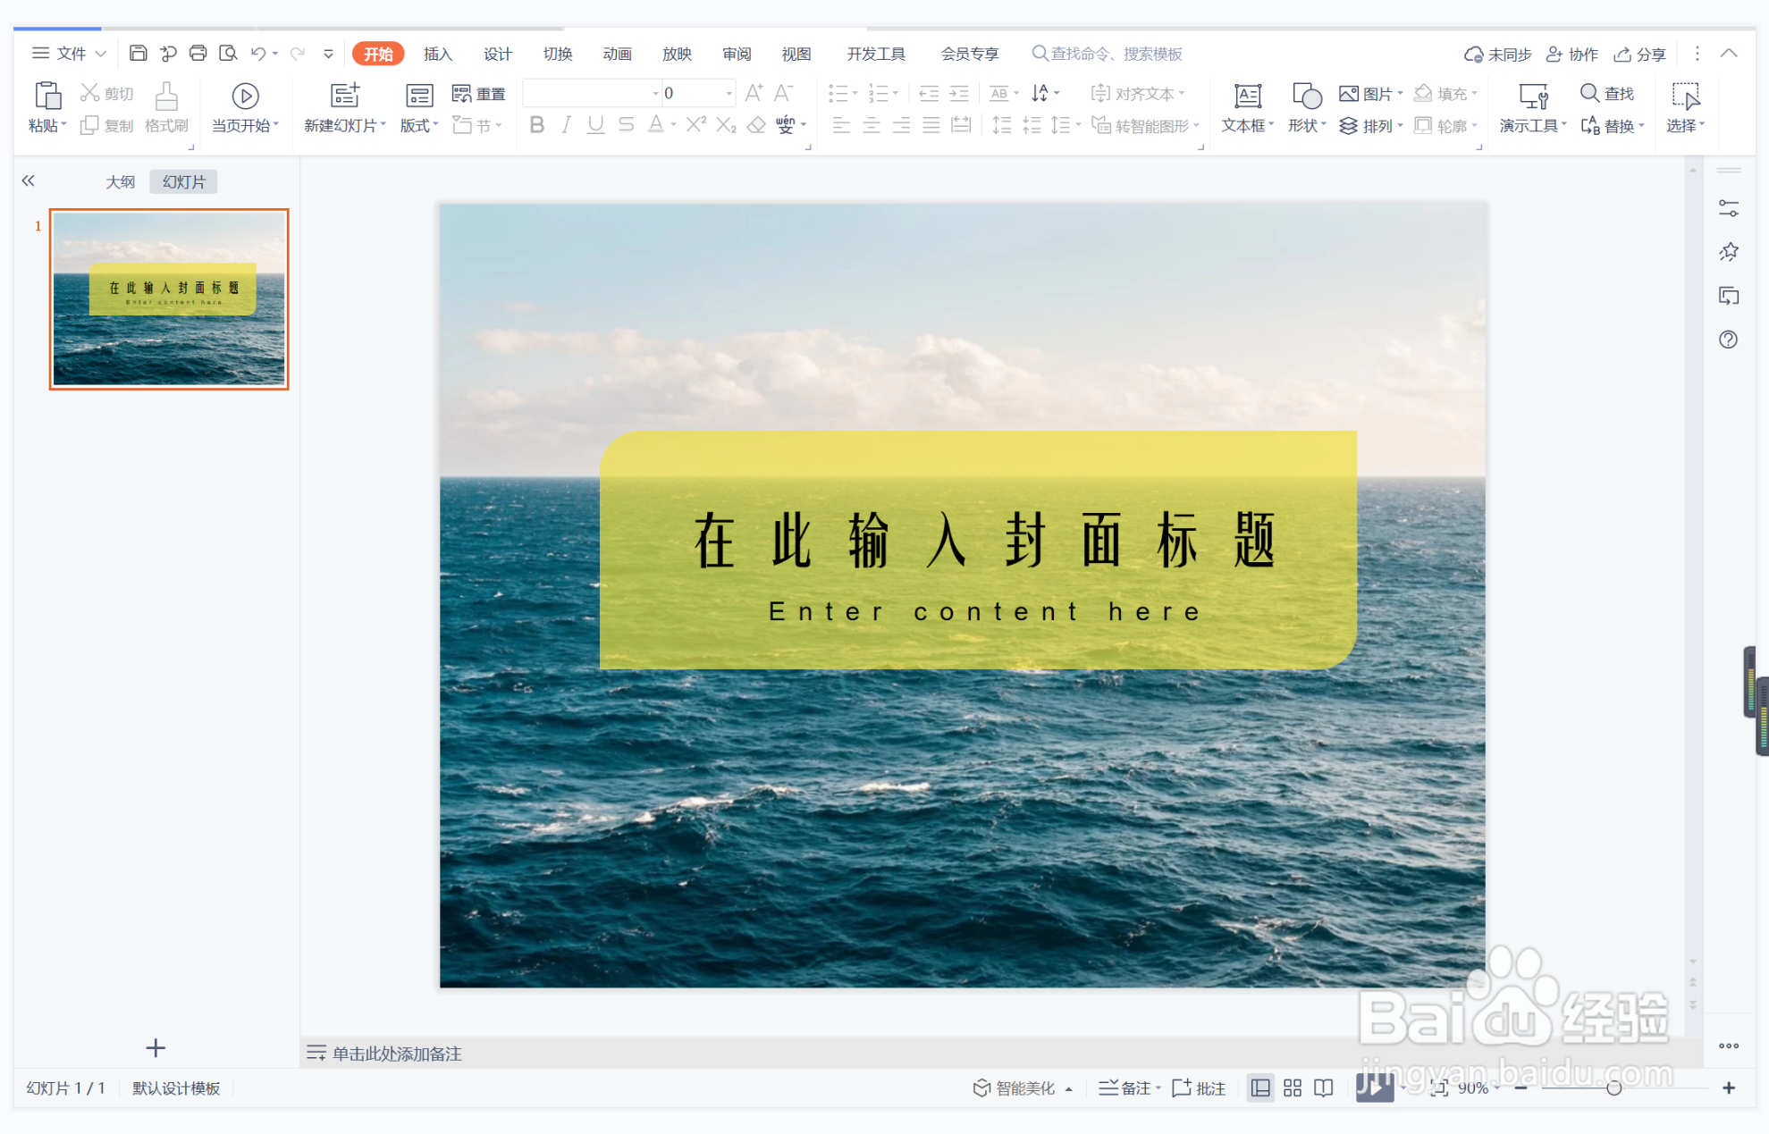Screen dimensions: 1769x1134
Task: Switch to the 大纲 outline tab
Action: point(121,181)
